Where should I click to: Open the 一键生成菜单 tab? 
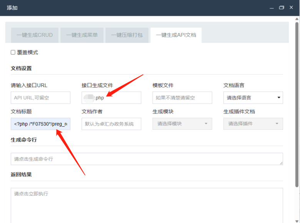click(82, 35)
